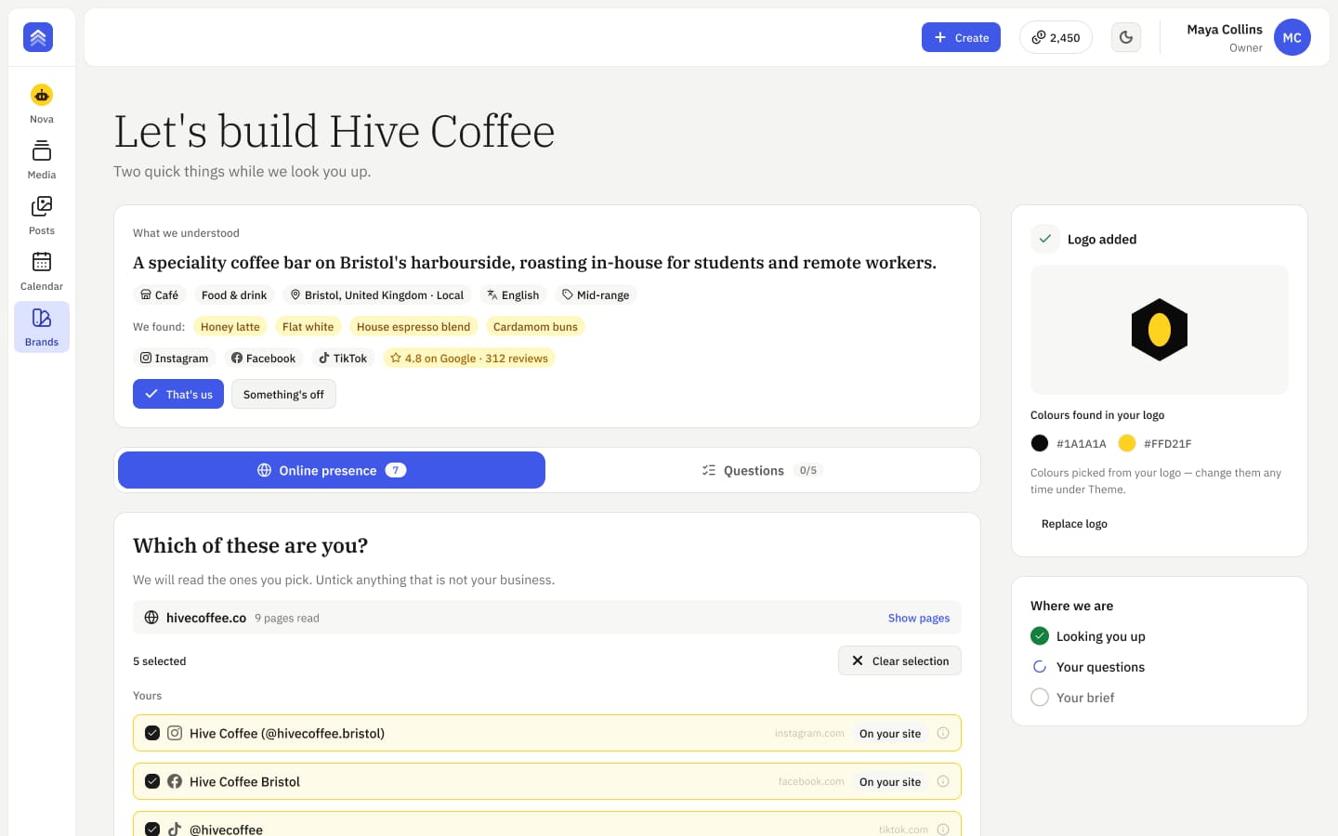
Task: Open Posts from sidebar
Action: click(42, 215)
